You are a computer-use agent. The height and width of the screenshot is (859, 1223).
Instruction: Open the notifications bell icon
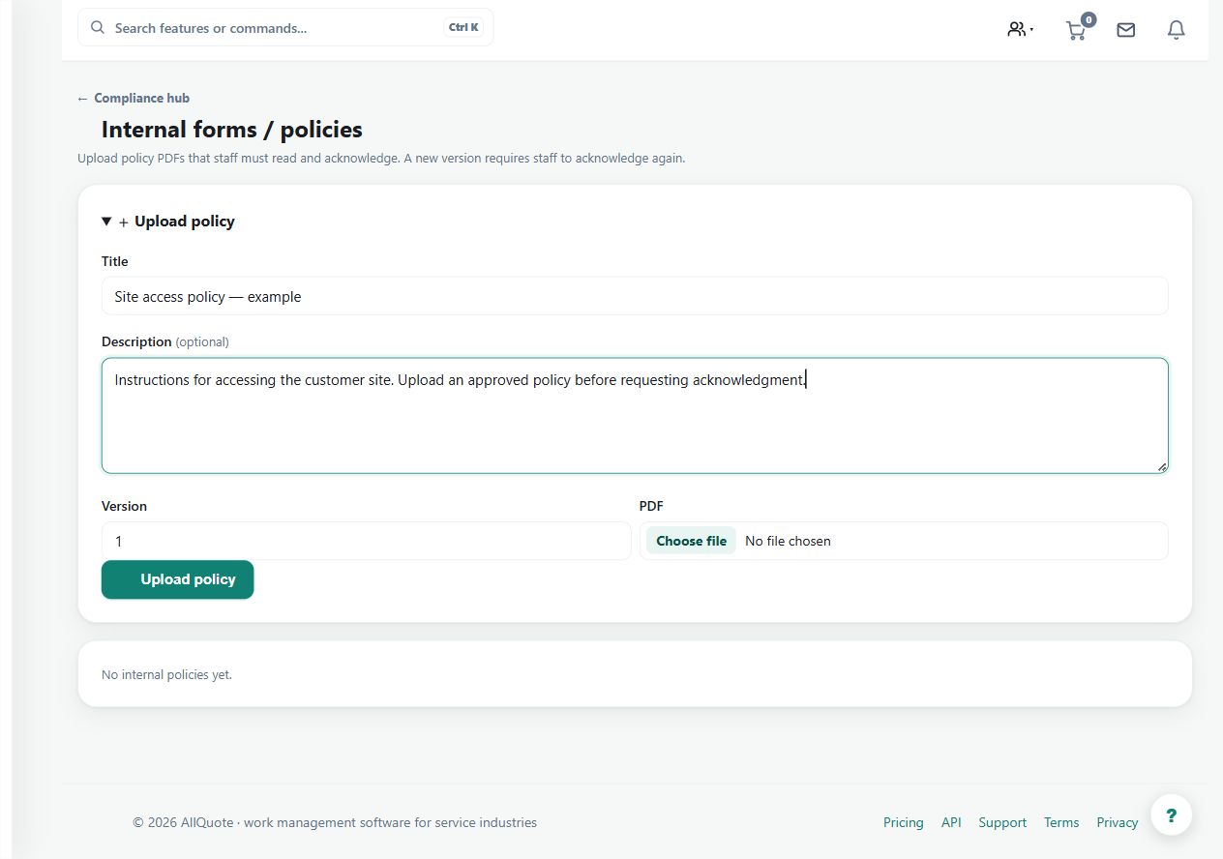click(1176, 30)
